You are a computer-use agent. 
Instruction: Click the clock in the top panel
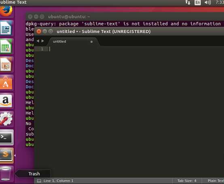click(220, 2)
